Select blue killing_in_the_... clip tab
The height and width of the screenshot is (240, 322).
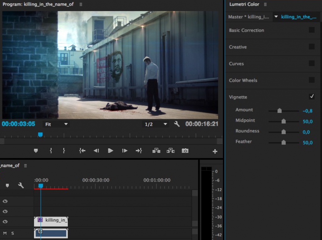(x=299, y=17)
